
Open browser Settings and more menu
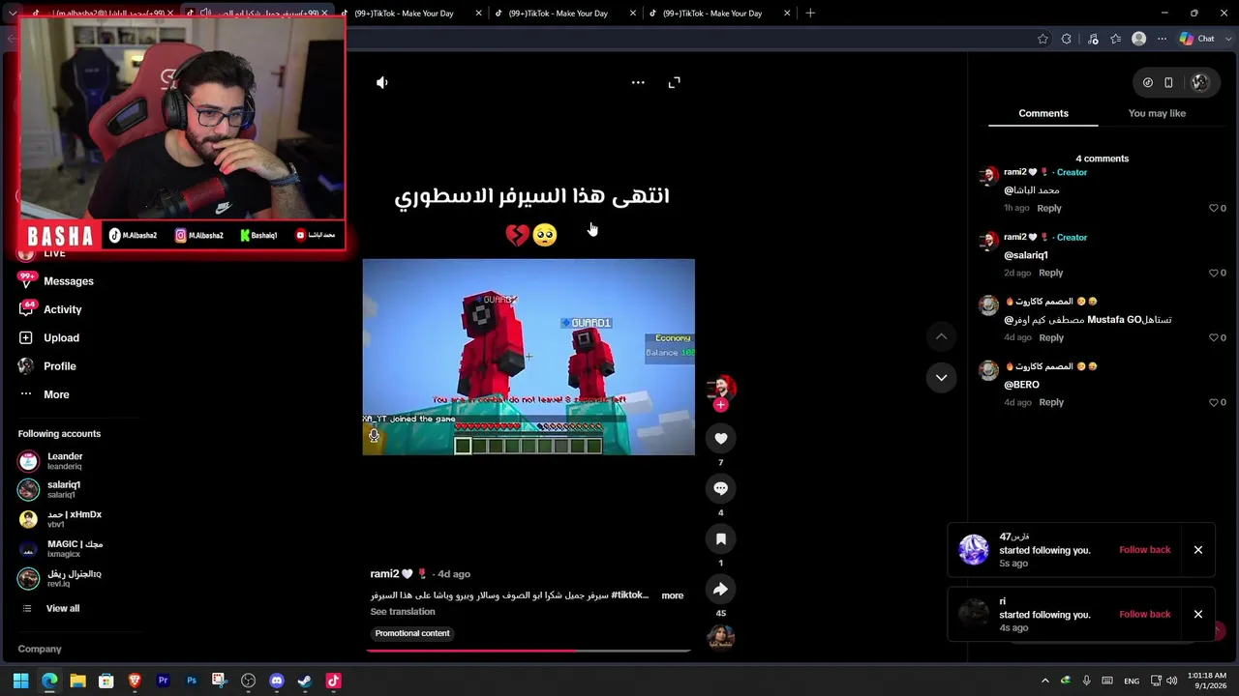(1163, 39)
